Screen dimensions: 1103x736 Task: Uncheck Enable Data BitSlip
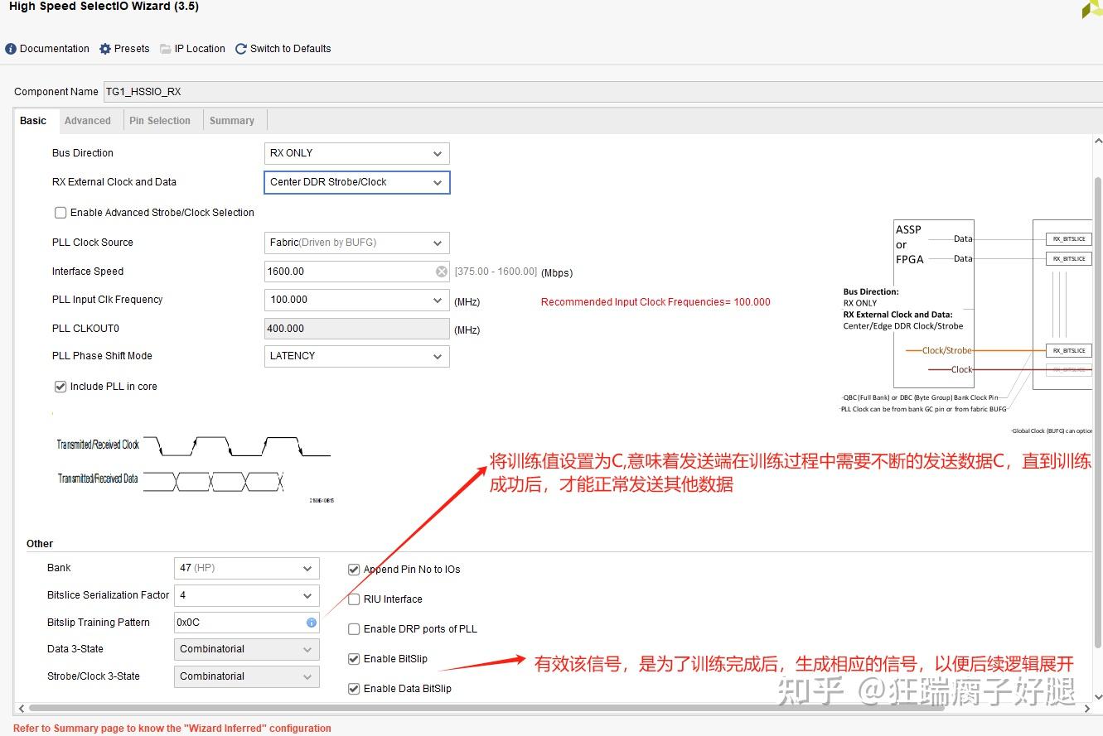coord(354,688)
